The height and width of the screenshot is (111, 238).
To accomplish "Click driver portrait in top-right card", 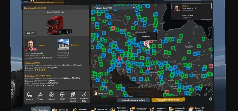I will coord(177,8).
